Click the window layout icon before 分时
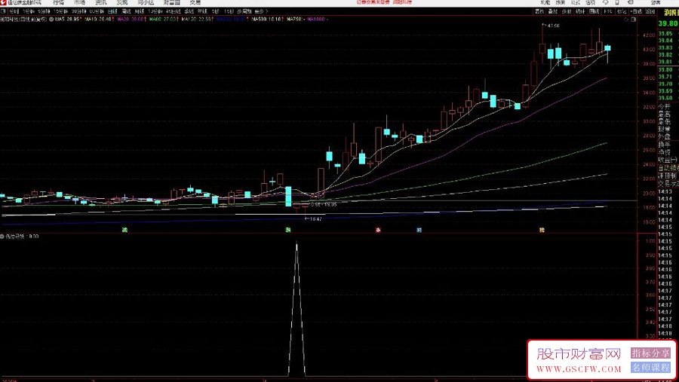The width and height of the screenshot is (679, 382). point(4,11)
